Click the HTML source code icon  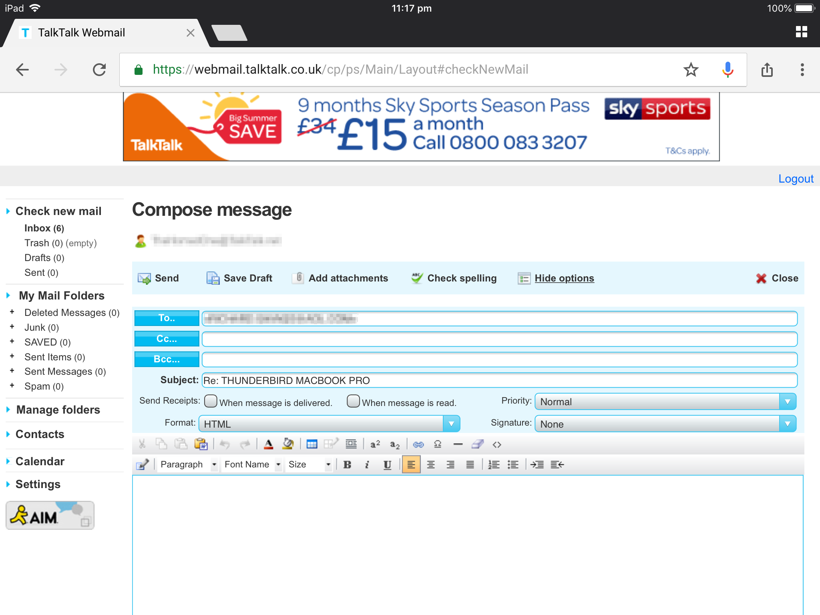(x=497, y=444)
